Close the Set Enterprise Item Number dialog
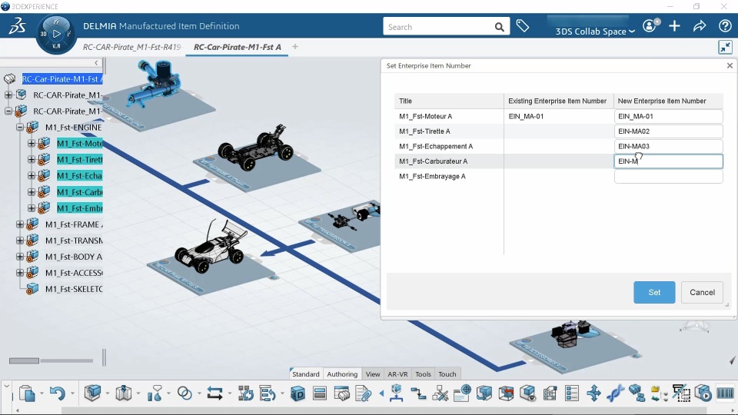 pos(730,65)
